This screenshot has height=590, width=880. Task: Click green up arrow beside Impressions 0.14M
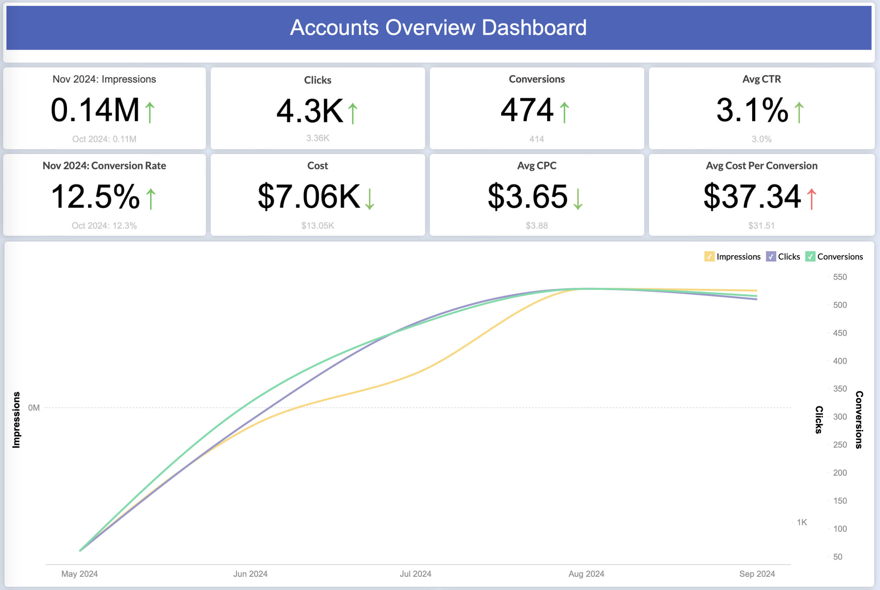pyautogui.click(x=150, y=112)
